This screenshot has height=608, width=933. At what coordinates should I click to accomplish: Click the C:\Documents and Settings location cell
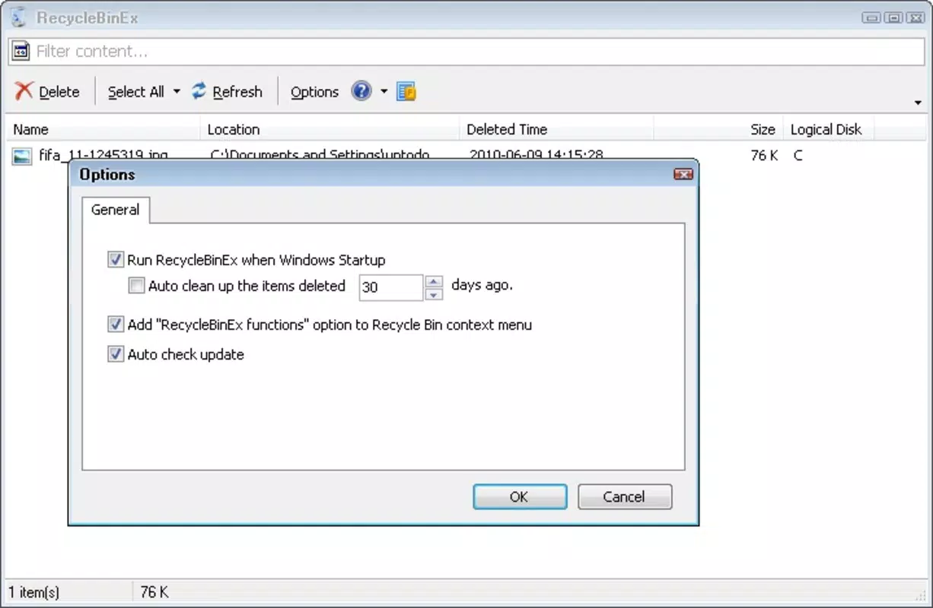320,156
